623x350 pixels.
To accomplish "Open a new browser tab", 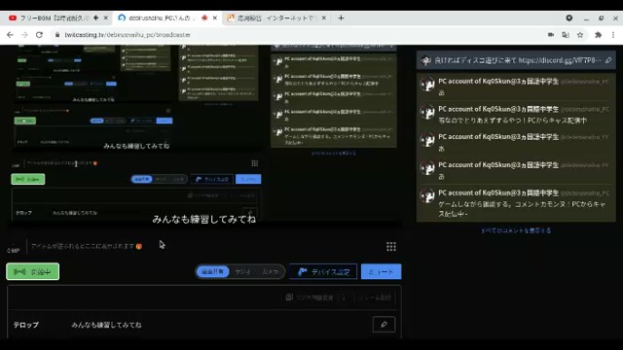I will pyautogui.click(x=341, y=17).
